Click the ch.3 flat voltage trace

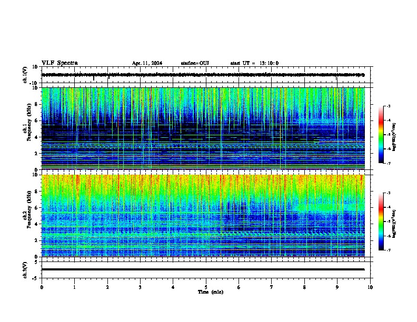203,269
